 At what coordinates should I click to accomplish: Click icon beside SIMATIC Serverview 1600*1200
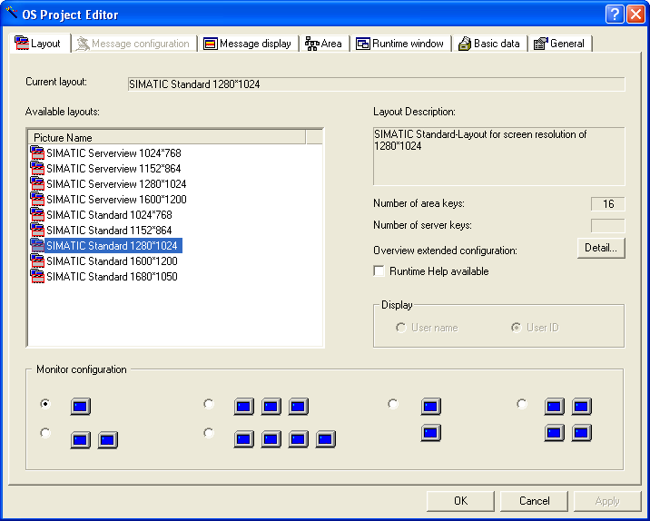click(x=37, y=199)
